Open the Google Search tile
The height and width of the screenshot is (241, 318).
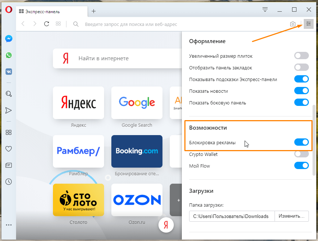(x=137, y=103)
